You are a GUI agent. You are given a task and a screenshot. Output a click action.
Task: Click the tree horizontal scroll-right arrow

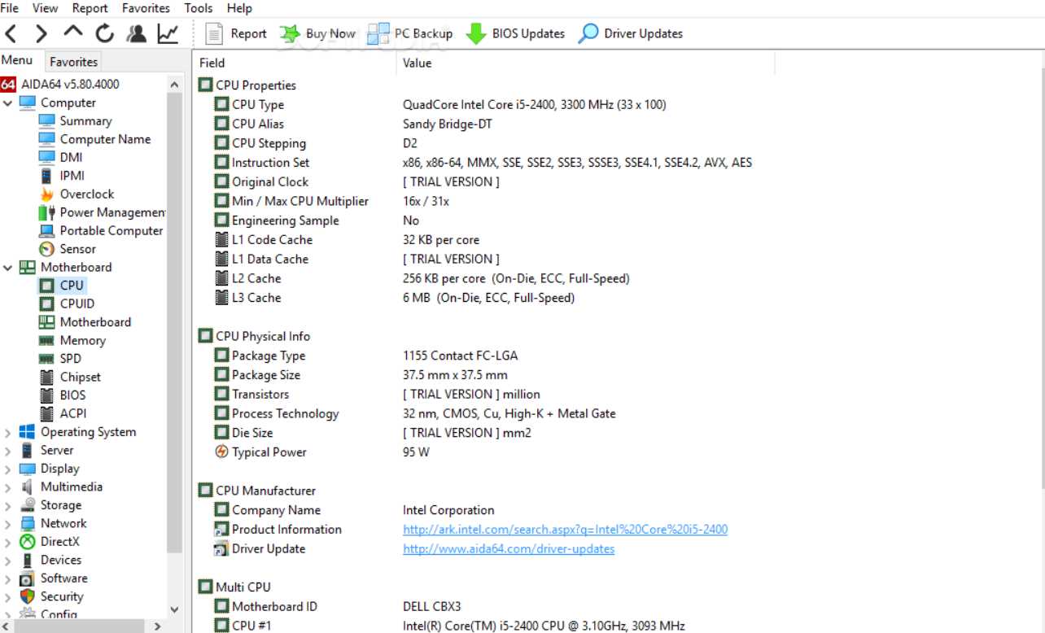click(158, 626)
